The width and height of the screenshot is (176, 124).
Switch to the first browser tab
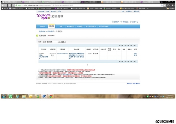pyautogui.click(x=11, y=2)
